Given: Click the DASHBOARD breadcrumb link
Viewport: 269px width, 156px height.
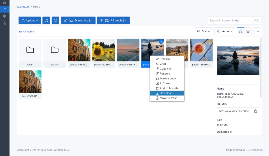Looking at the screenshot, I should point(23,7).
